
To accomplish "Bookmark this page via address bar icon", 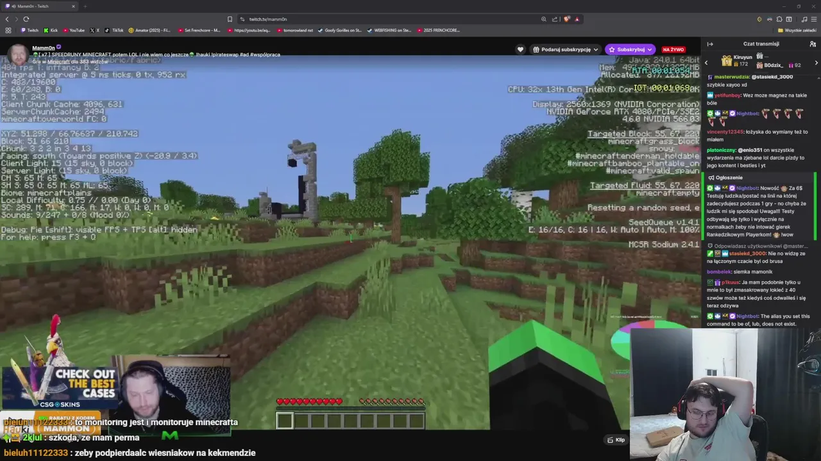I will coord(230,19).
